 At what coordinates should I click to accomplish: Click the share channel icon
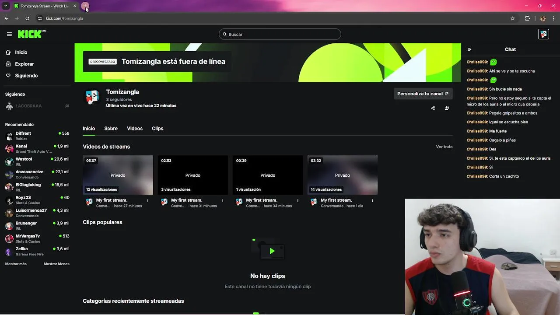tap(433, 108)
